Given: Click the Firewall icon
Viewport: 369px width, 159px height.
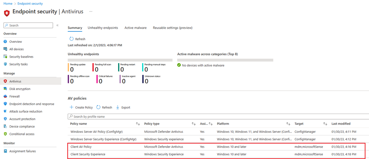Looking at the screenshot, I should pyautogui.click(x=5, y=96).
